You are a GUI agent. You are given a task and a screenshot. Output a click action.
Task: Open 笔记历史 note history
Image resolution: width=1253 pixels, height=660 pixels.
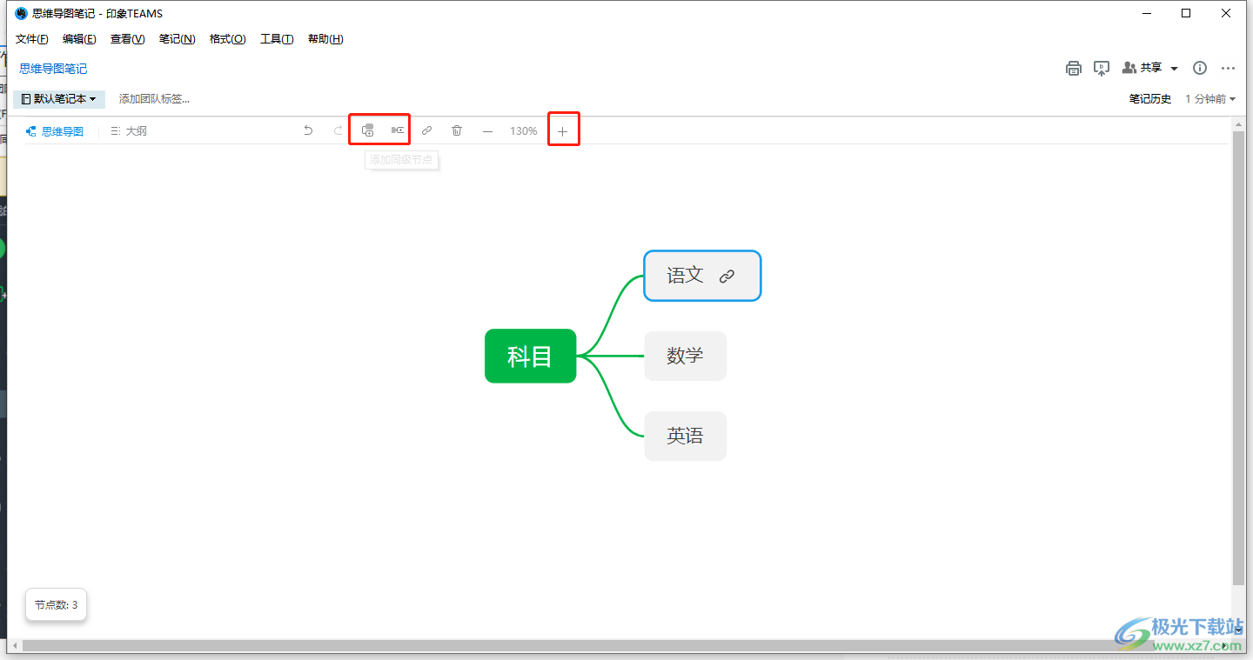pos(1150,99)
